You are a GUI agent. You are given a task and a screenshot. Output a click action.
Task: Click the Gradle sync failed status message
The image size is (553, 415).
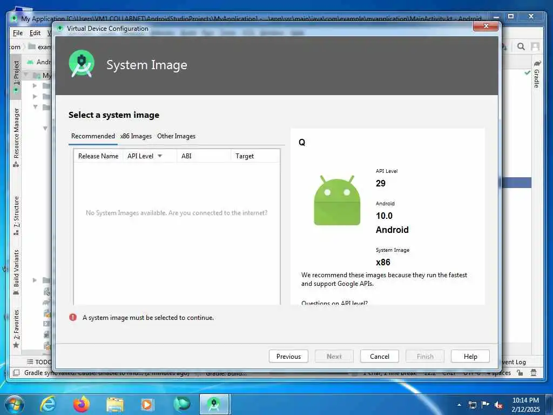pyautogui.click(x=106, y=373)
